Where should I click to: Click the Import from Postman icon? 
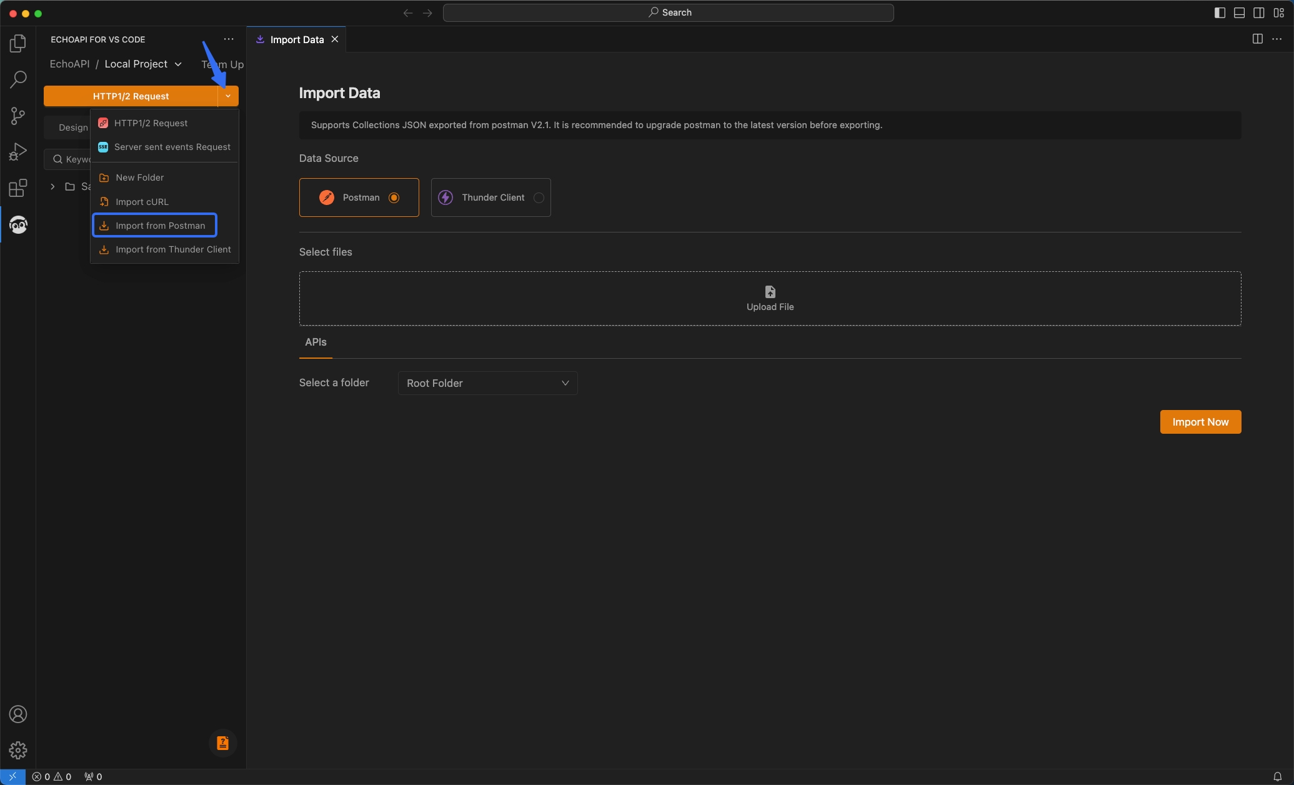[104, 224]
